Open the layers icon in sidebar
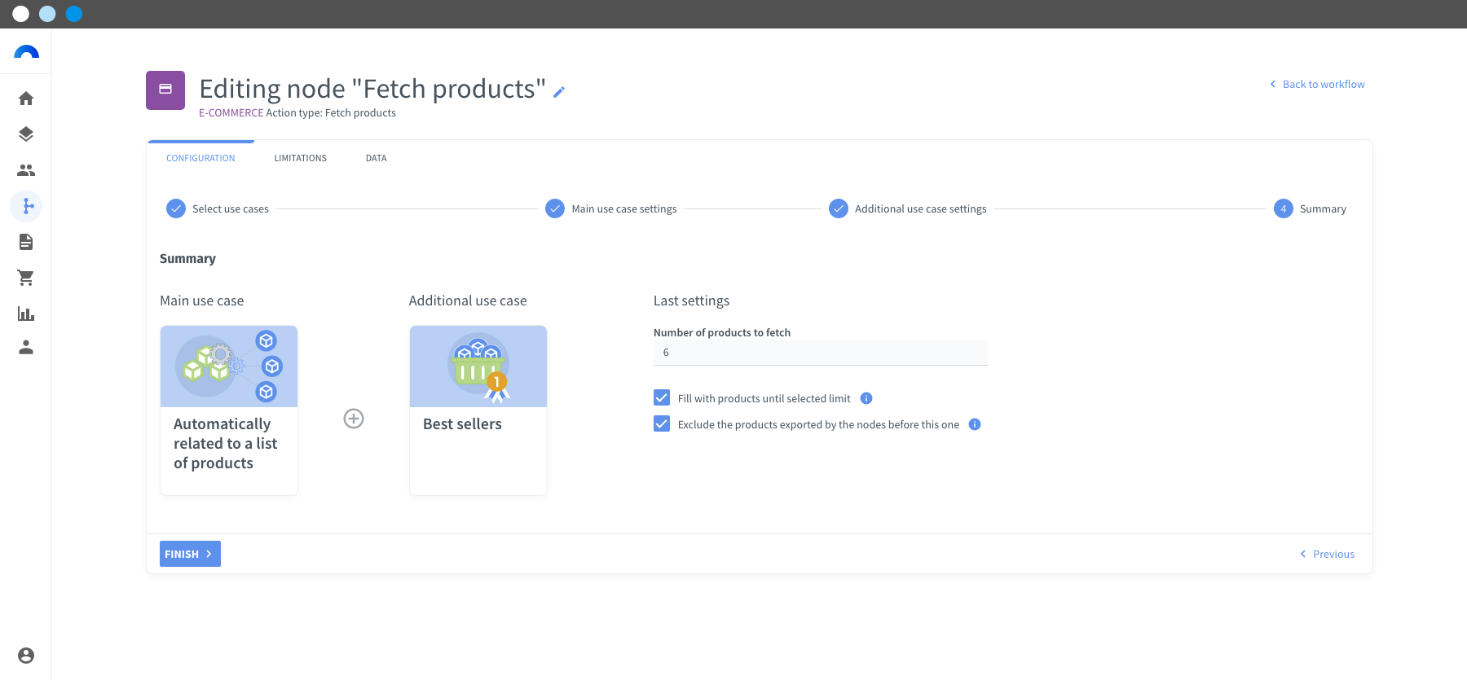This screenshot has width=1467, height=680. [x=26, y=134]
